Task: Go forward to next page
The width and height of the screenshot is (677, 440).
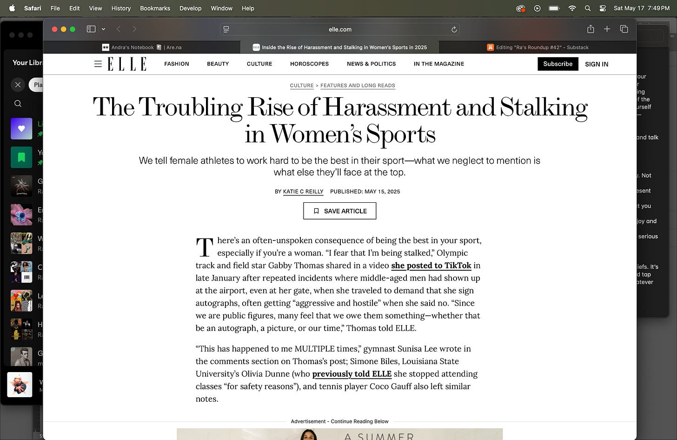Action: (x=134, y=29)
